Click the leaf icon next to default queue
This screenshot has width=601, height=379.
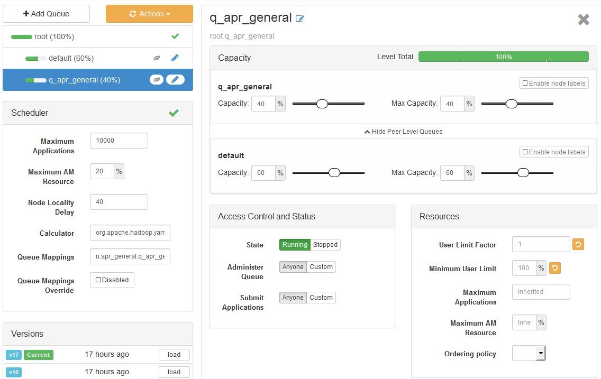(156, 58)
